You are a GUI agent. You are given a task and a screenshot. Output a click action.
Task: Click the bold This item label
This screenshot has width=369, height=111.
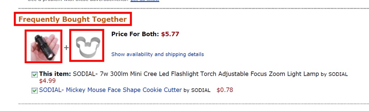pyautogui.click(x=55, y=74)
